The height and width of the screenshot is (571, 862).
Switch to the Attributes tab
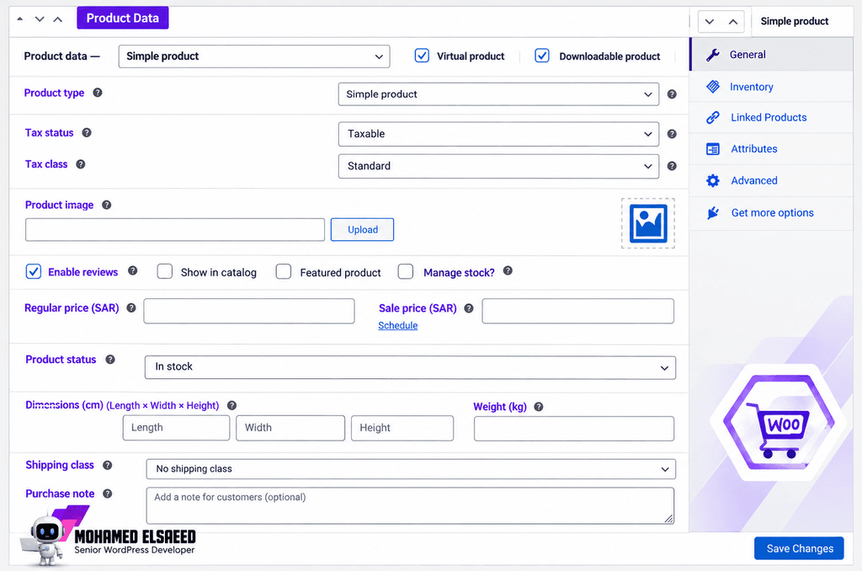point(772,149)
